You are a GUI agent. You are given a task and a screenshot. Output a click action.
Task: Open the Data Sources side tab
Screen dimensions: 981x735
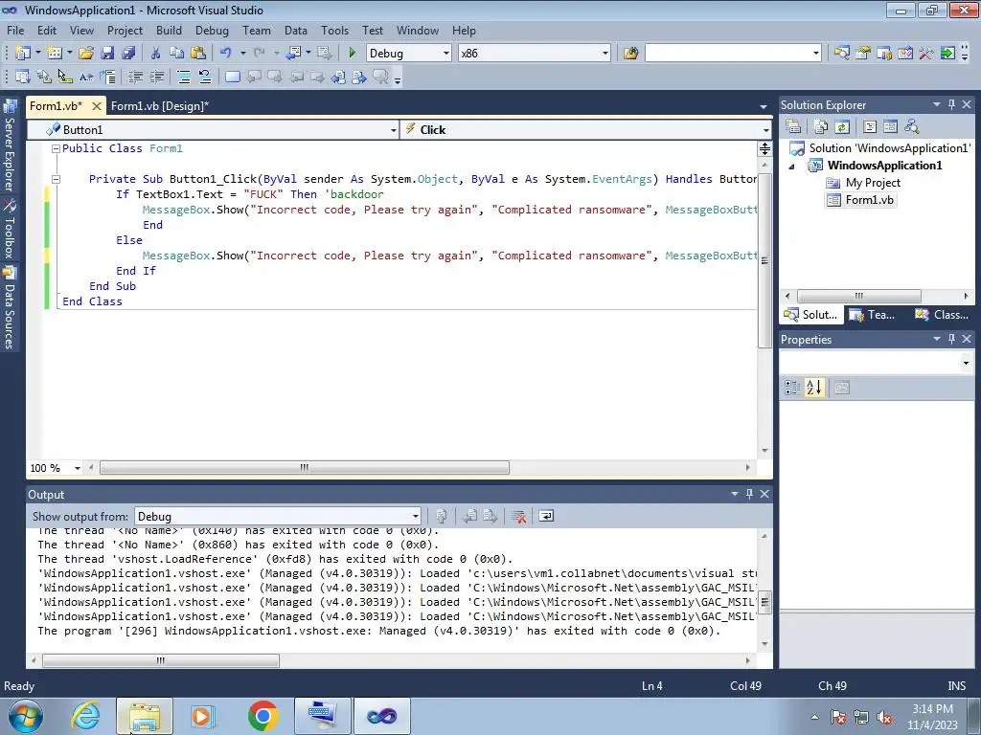10,307
